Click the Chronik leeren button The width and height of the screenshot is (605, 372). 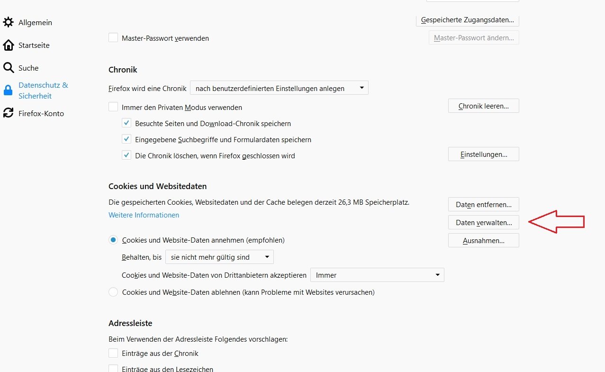[x=483, y=106]
